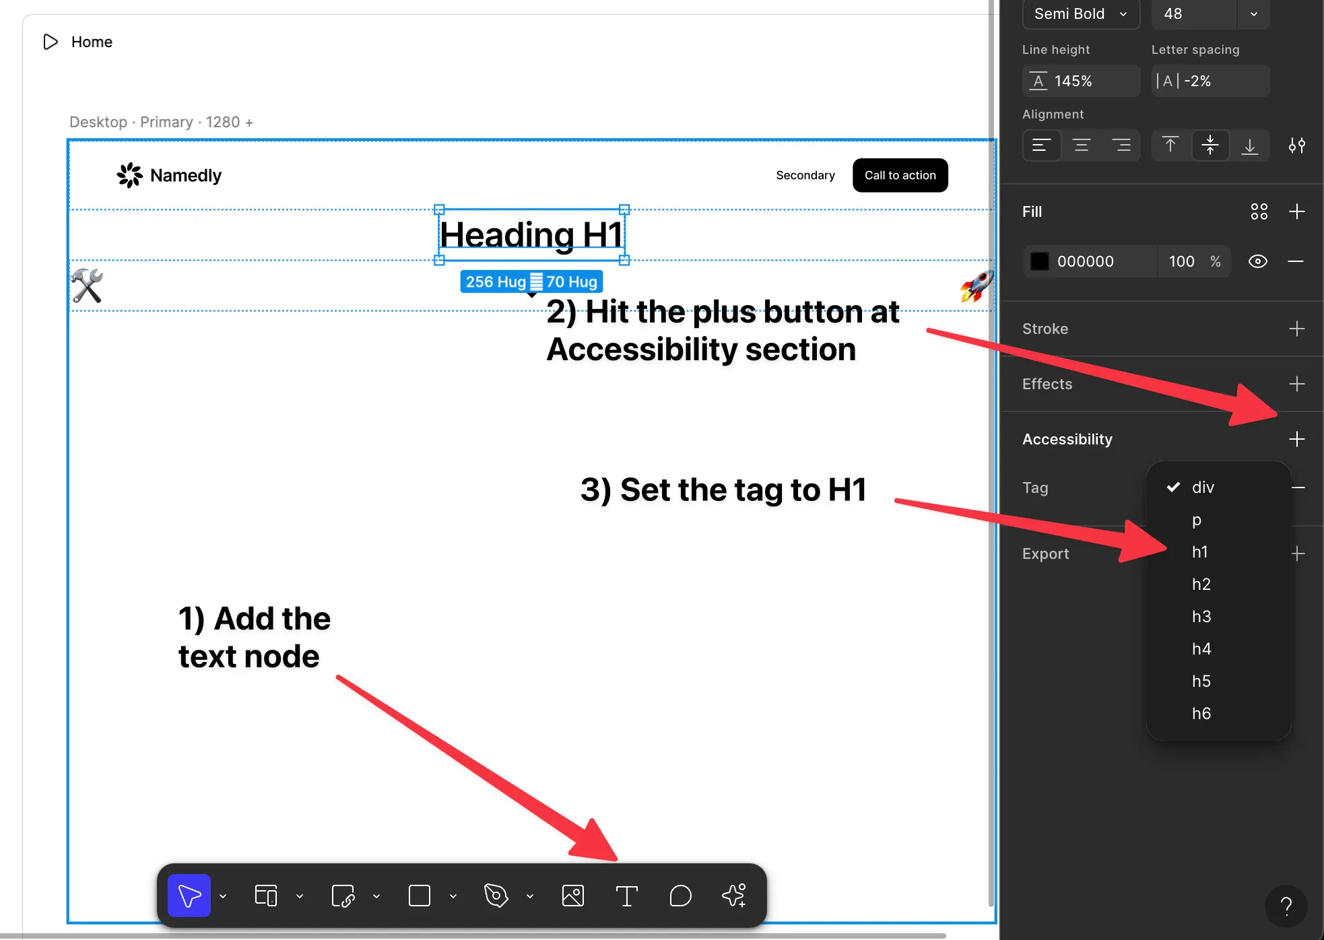The image size is (1324, 940).
Task: Choose h1 from the tag menu
Action: 1218,552
